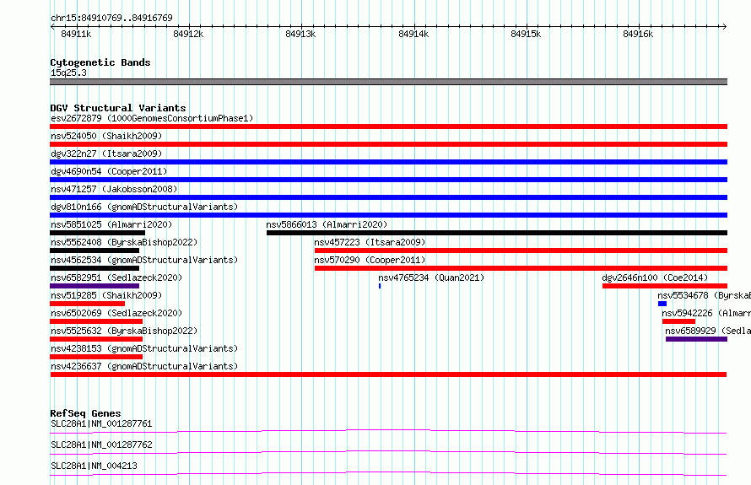Click the red bar of nsv457223
This screenshot has width=751, height=485.
click(x=521, y=251)
